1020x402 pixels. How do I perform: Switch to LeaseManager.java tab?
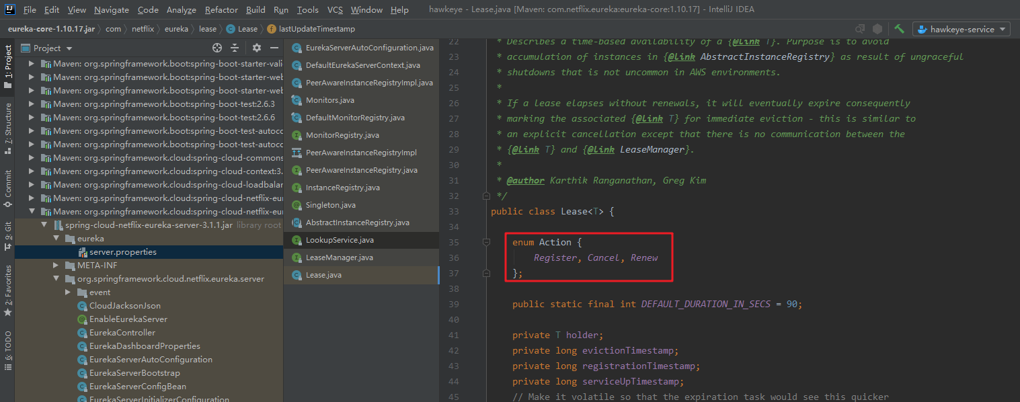pyautogui.click(x=339, y=257)
